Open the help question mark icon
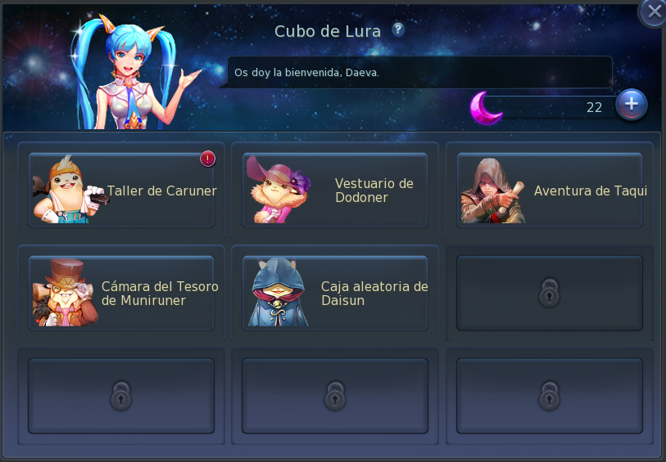666x462 pixels. tap(398, 29)
